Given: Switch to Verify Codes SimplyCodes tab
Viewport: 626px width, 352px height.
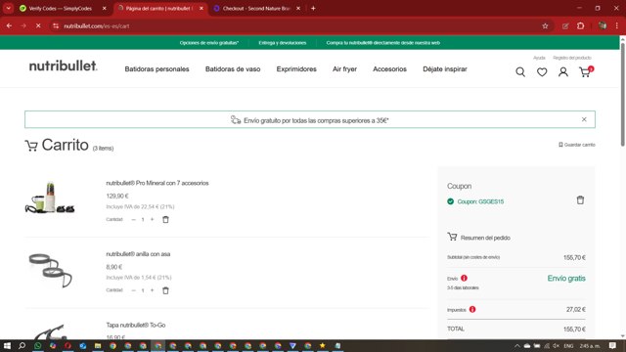Looking at the screenshot, I should (61, 9).
